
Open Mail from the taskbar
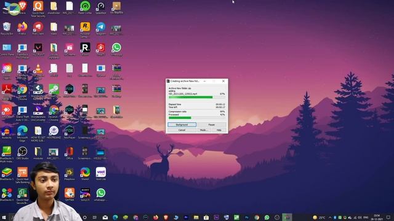pyautogui.click(x=105, y=217)
